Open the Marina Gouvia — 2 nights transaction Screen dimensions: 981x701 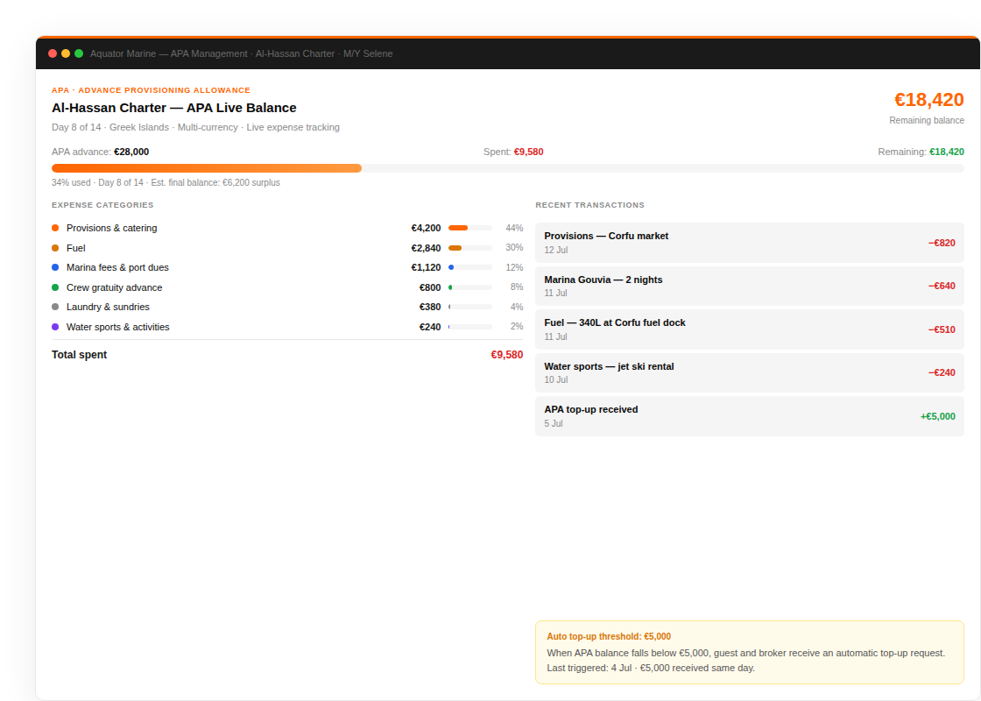click(x=750, y=286)
